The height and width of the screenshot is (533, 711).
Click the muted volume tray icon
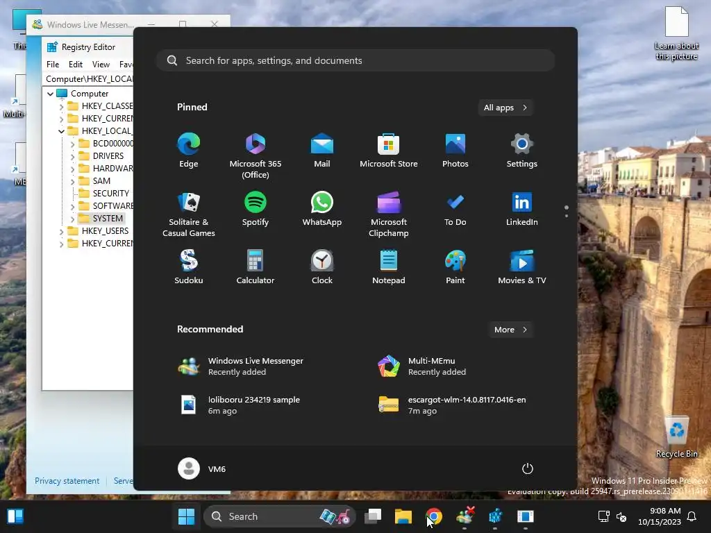click(x=621, y=516)
